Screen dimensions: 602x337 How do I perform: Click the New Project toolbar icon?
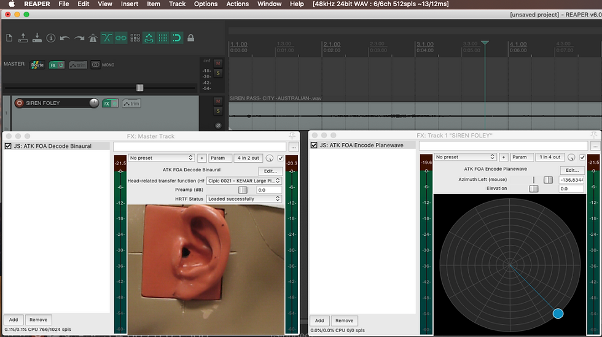coord(9,37)
